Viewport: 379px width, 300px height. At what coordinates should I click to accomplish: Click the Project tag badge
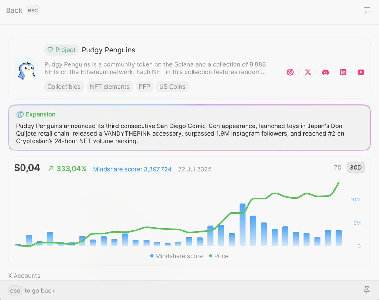pos(61,50)
